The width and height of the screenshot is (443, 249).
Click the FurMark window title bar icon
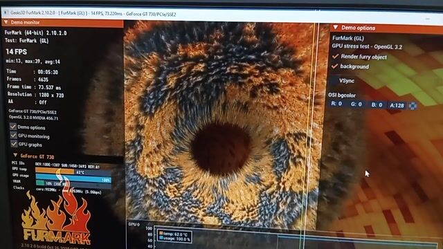point(6,12)
